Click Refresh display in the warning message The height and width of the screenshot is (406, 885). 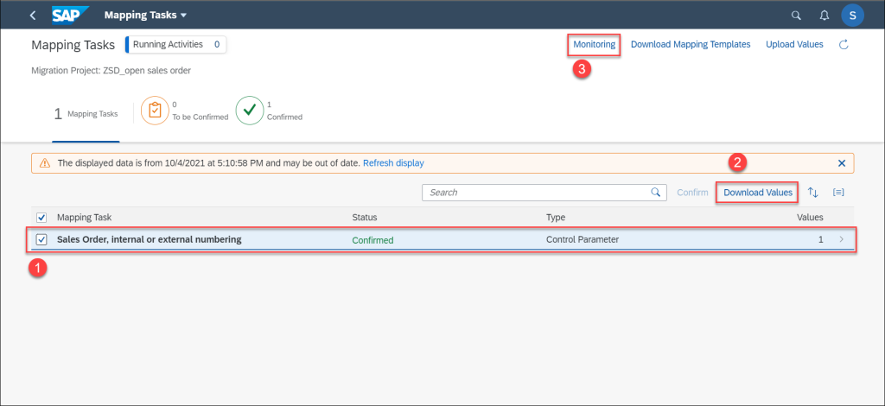(x=393, y=163)
